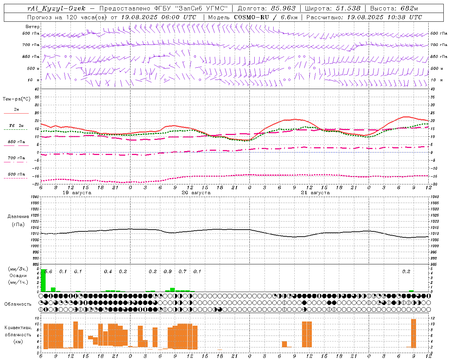The height and width of the screenshot is (359, 449).
Task: Click the solid red line under 2м legend
Action: click(16, 113)
